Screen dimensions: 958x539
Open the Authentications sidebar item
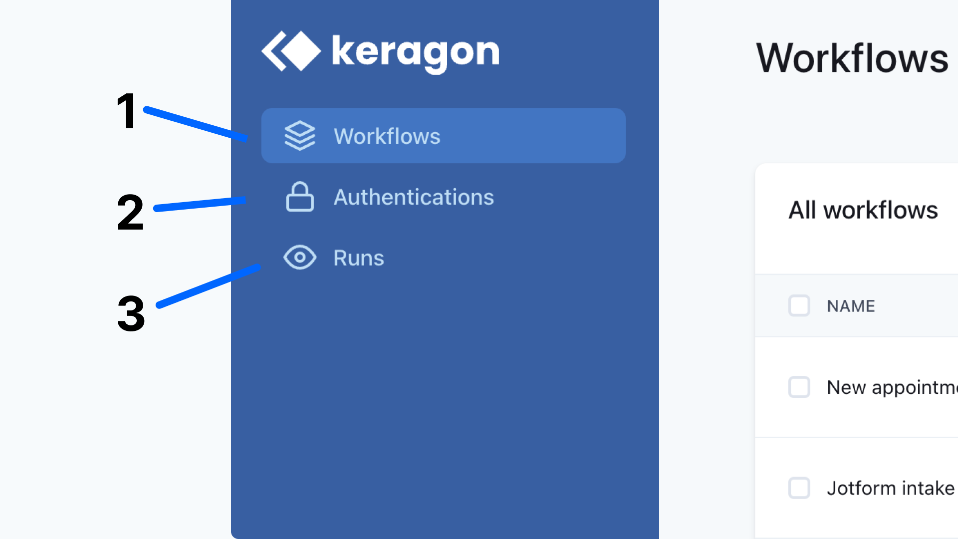(444, 197)
